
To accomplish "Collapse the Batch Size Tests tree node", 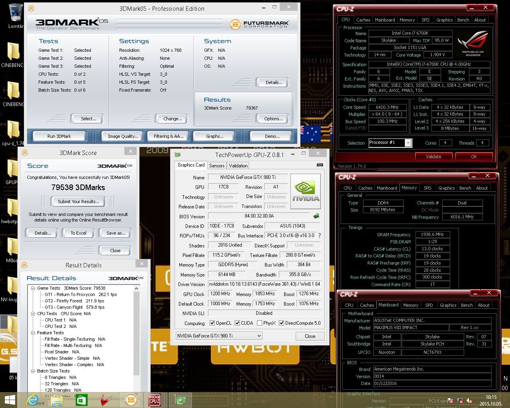I will tap(33, 371).
